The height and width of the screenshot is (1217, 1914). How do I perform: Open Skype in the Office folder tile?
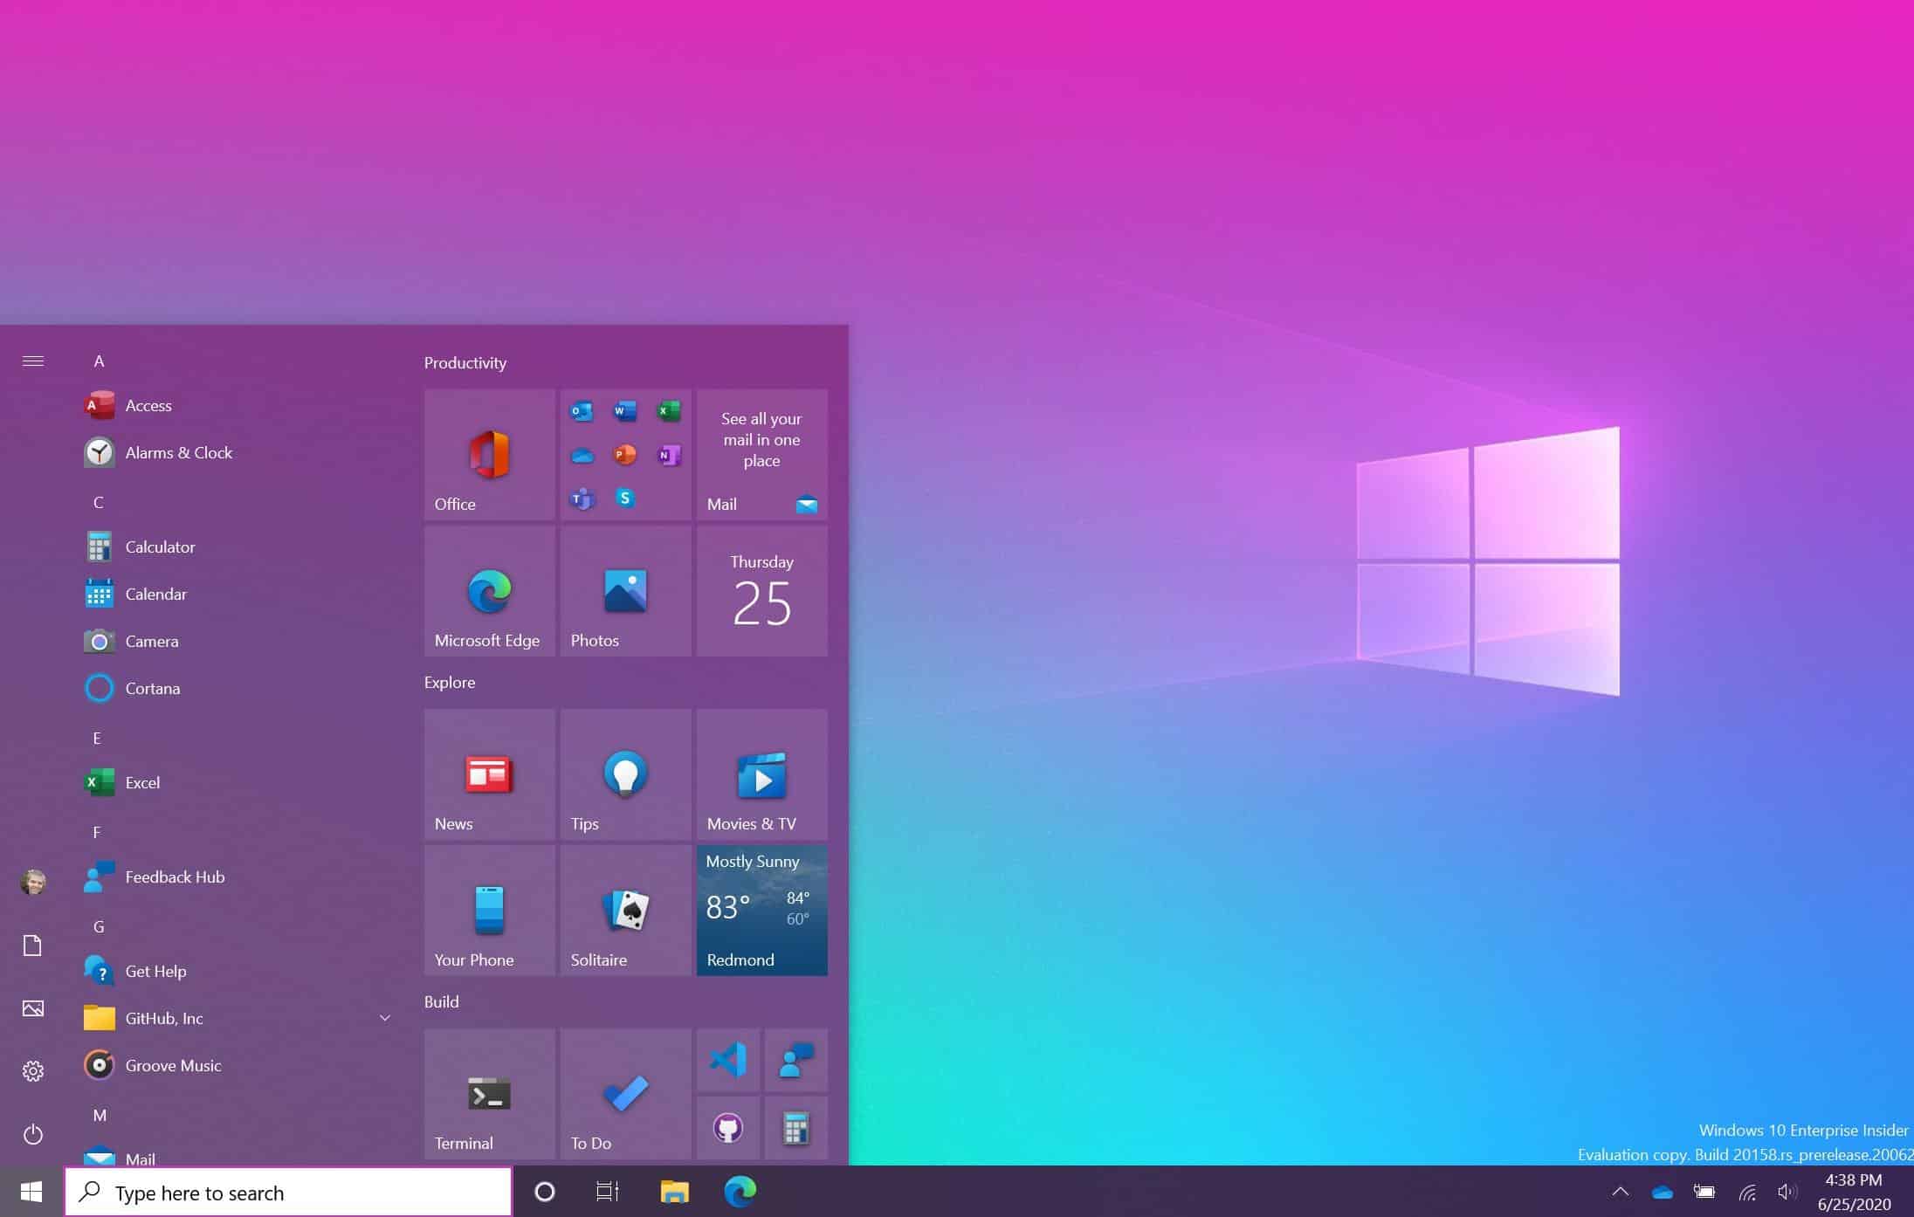point(625,498)
